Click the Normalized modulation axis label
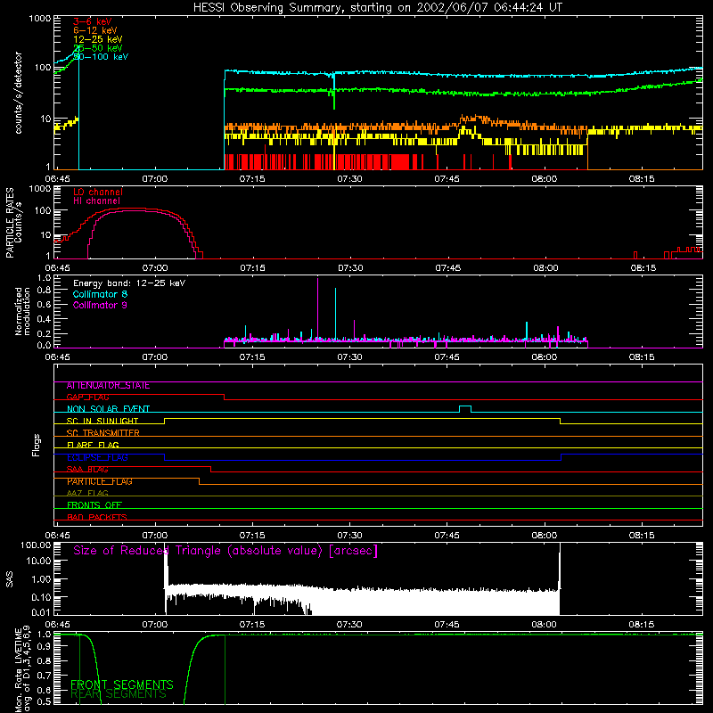 [x=22, y=311]
